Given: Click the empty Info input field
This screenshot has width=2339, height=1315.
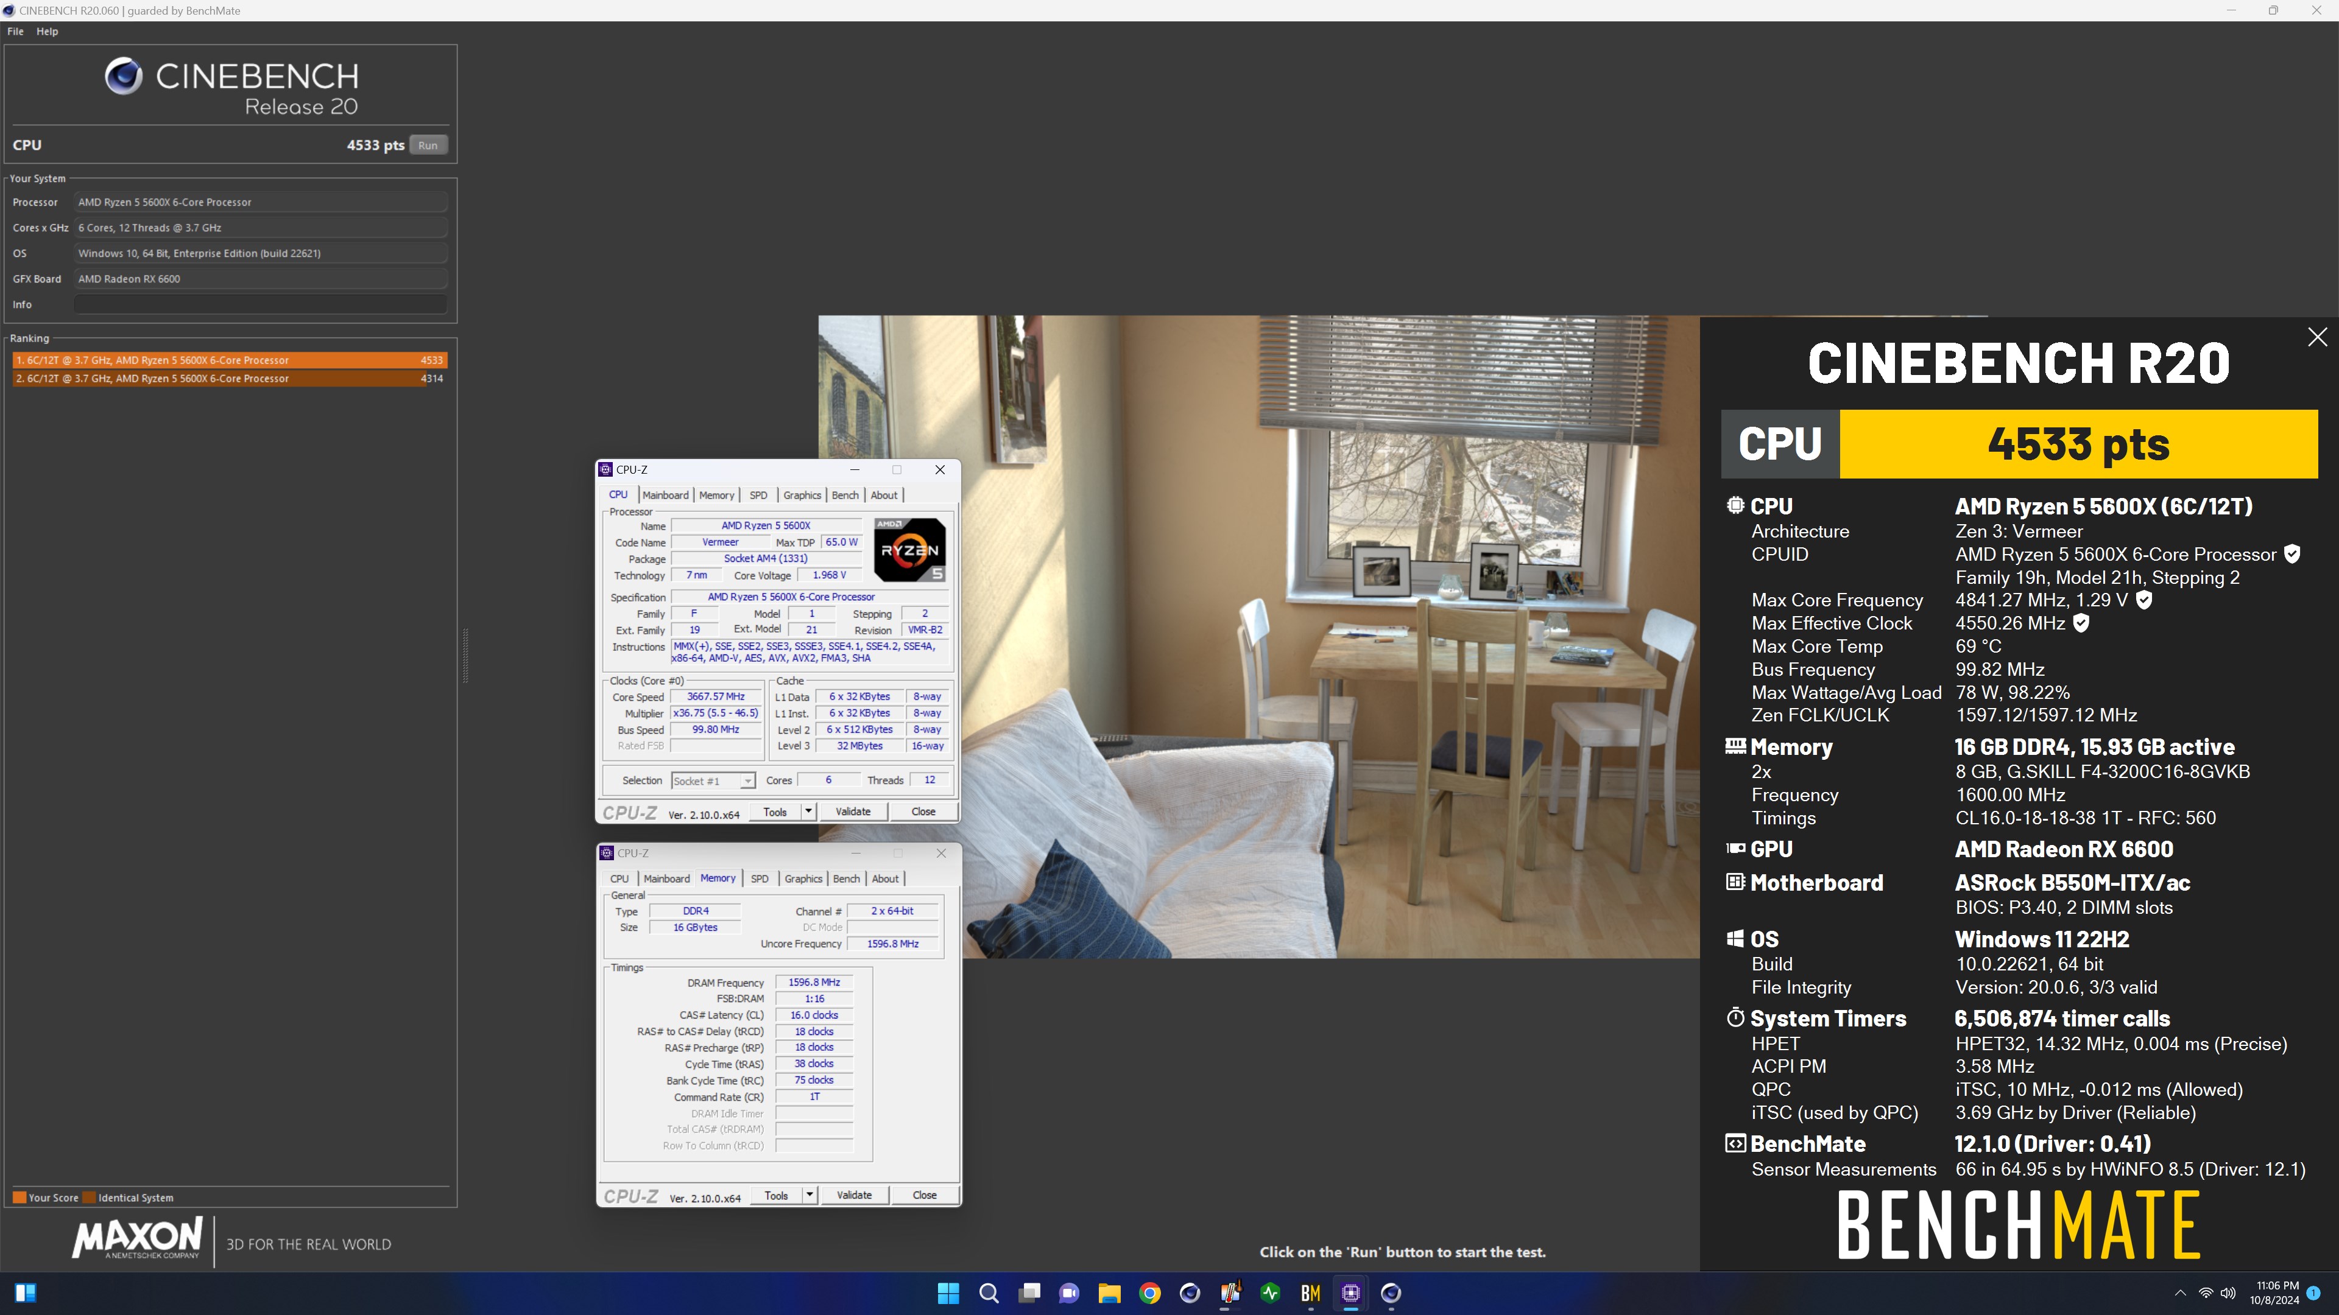Looking at the screenshot, I should coord(261,304).
